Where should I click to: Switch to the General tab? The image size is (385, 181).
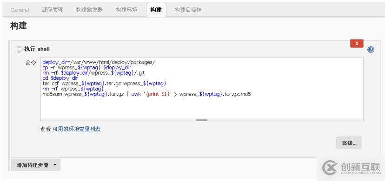(x=20, y=10)
